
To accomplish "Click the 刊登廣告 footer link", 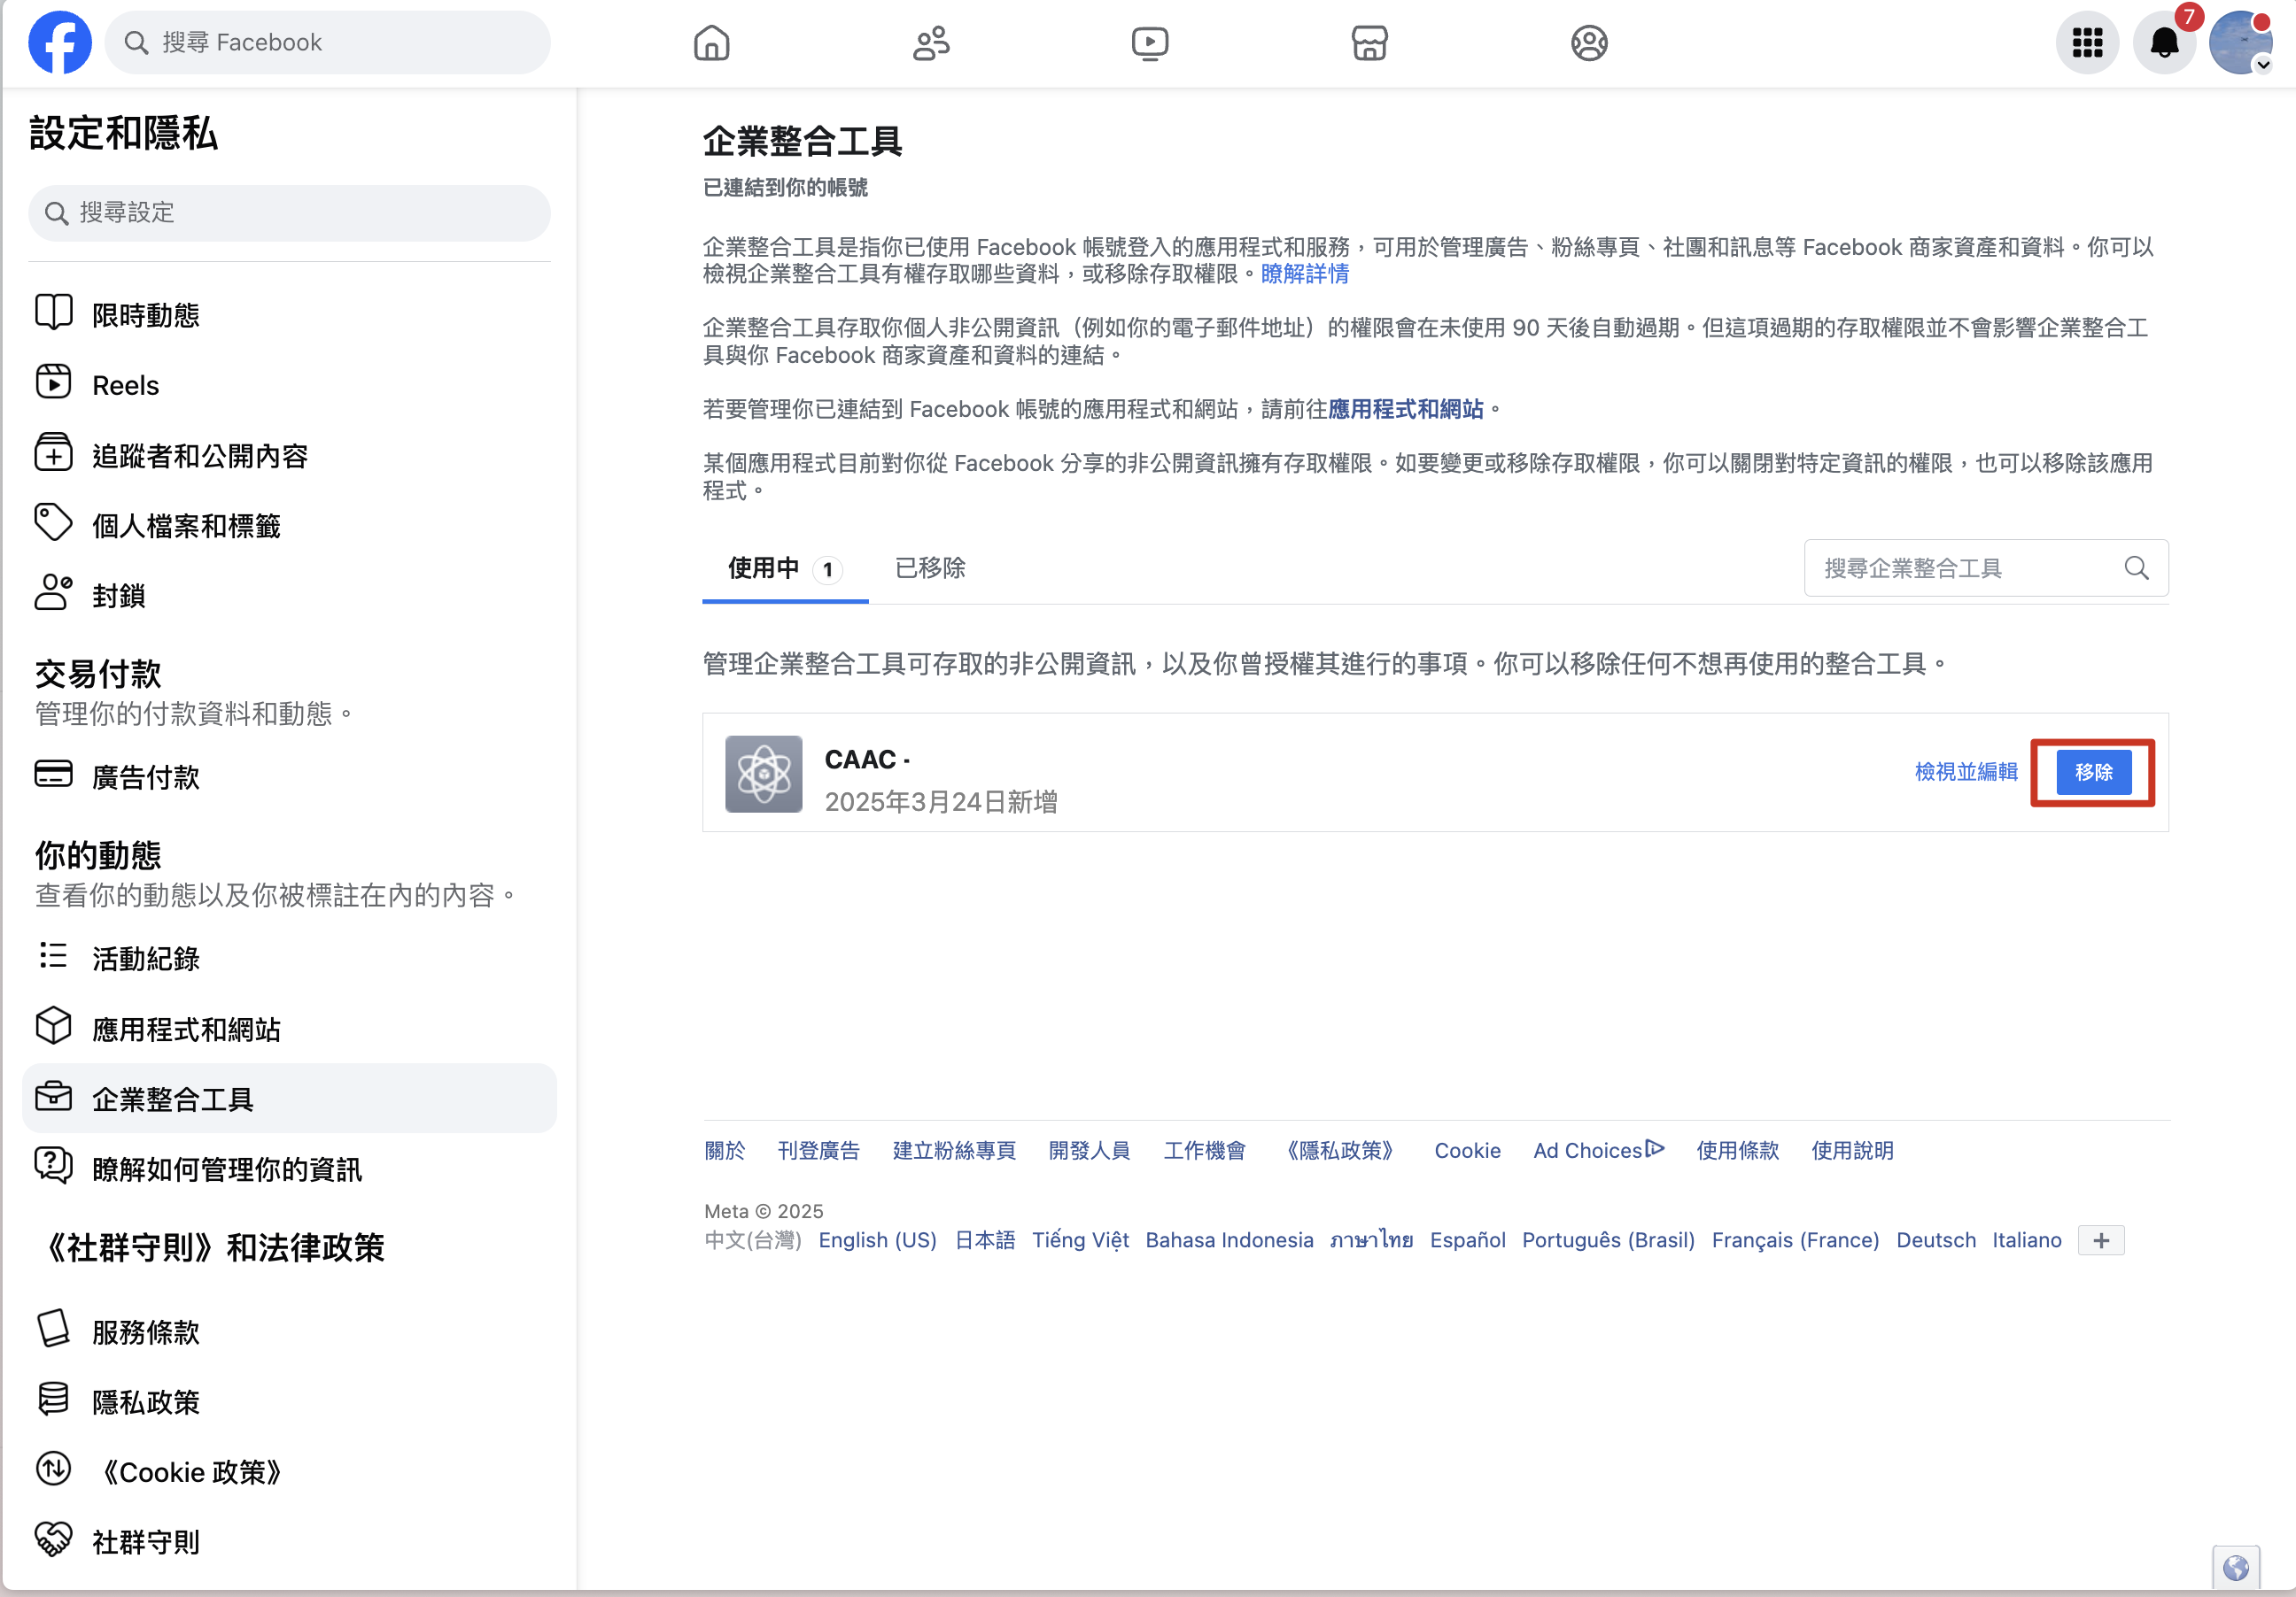I will 818,1150.
